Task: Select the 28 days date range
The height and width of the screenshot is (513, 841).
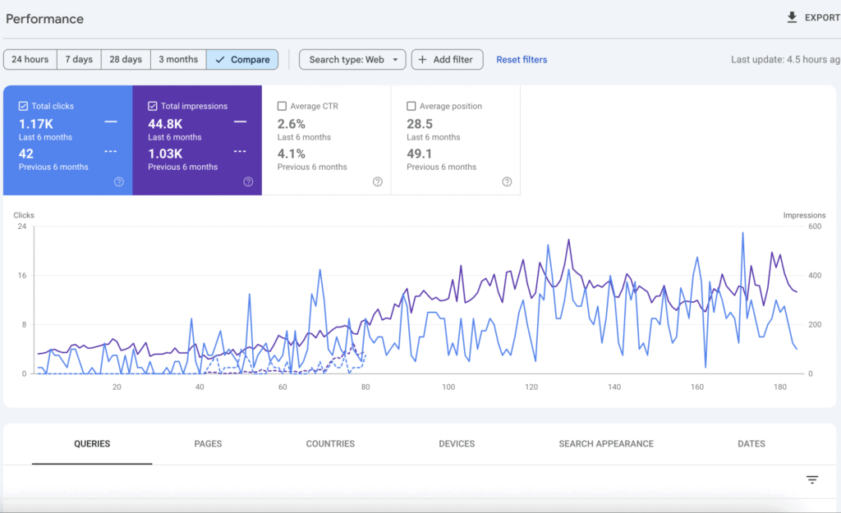Action: click(x=126, y=60)
